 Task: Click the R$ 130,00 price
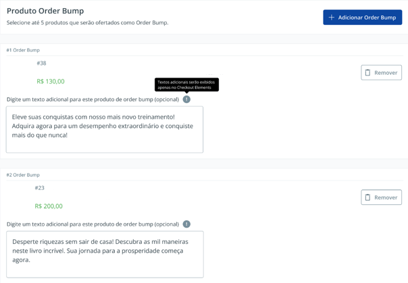tap(51, 82)
